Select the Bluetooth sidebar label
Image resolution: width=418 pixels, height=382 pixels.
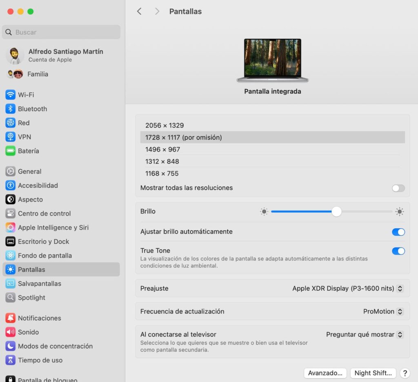(x=33, y=109)
